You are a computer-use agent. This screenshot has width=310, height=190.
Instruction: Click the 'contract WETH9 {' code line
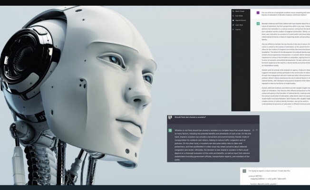[255, 176]
